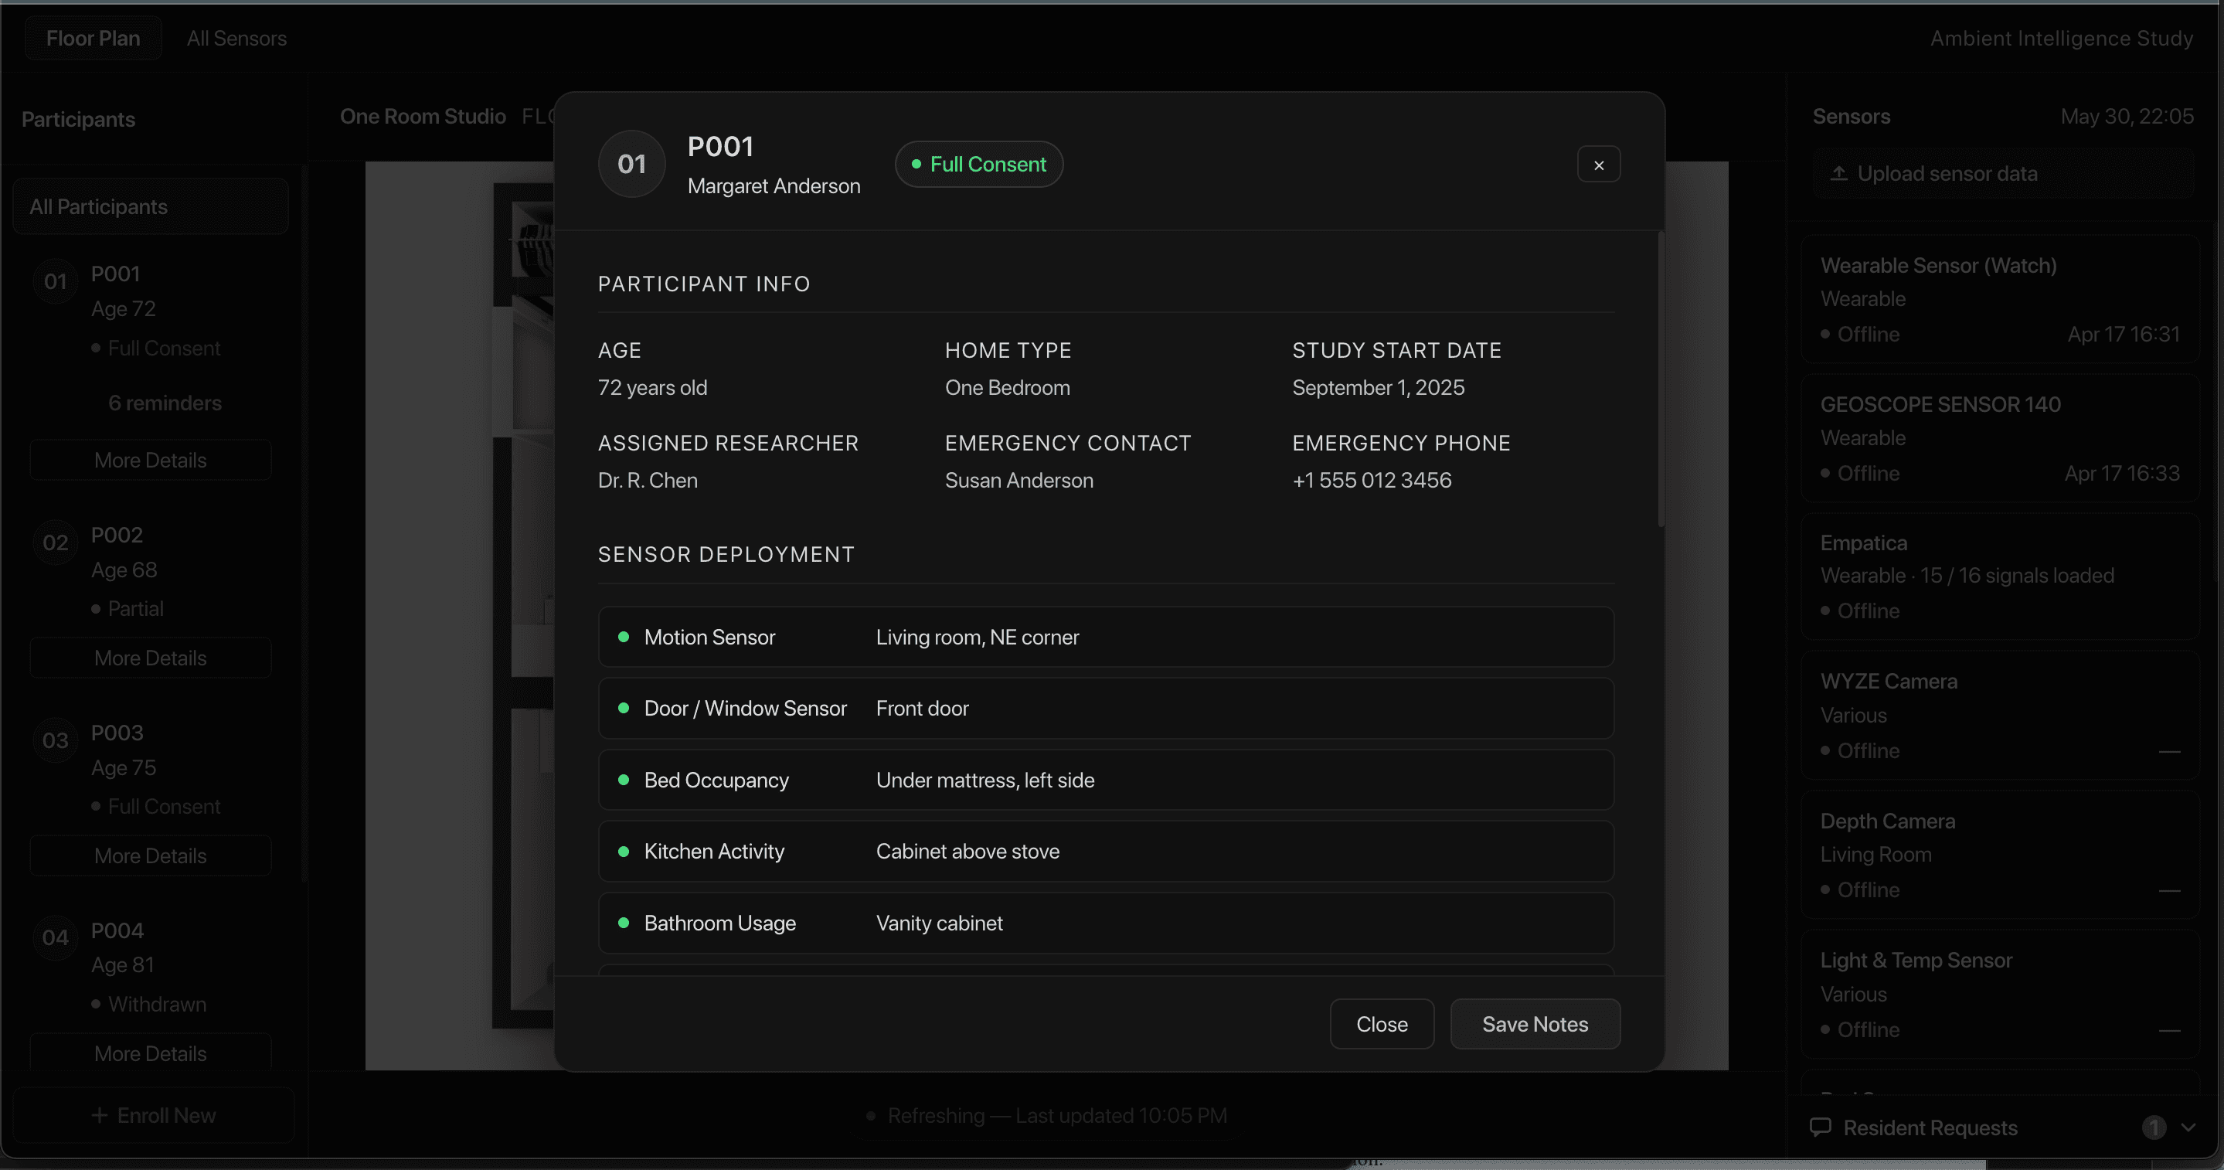Viewport: 2224px width, 1170px height.
Task: Click the Resident Requests count badge
Action: click(x=2153, y=1127)
